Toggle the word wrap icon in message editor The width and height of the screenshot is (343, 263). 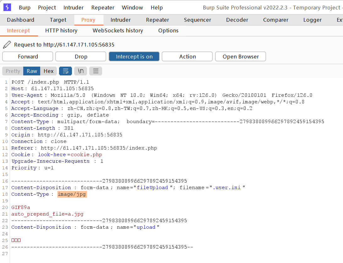[65, 71]
